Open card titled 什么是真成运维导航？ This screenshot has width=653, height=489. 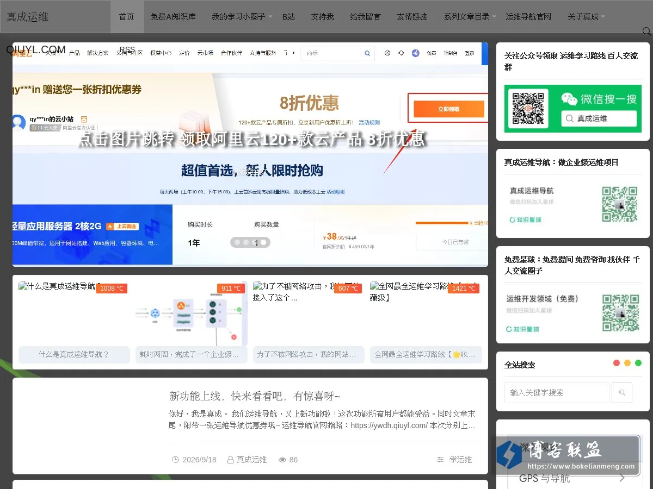(74, 354)
